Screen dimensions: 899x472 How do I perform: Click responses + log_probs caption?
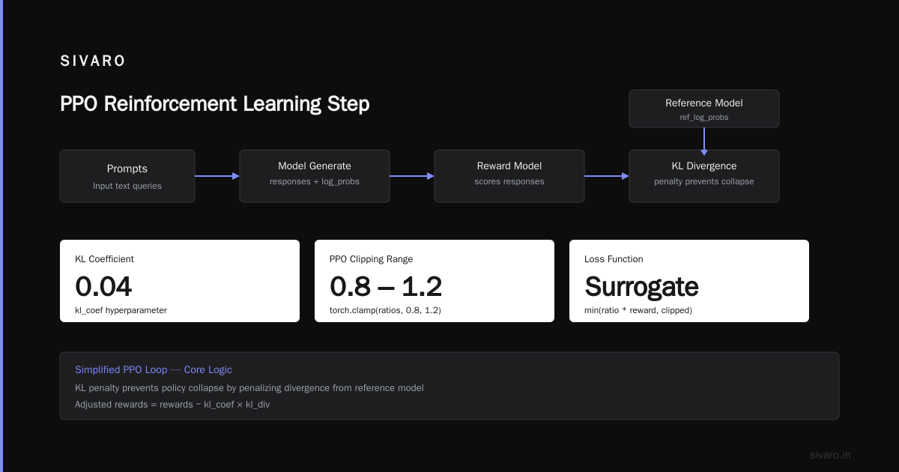coord(315,181)
